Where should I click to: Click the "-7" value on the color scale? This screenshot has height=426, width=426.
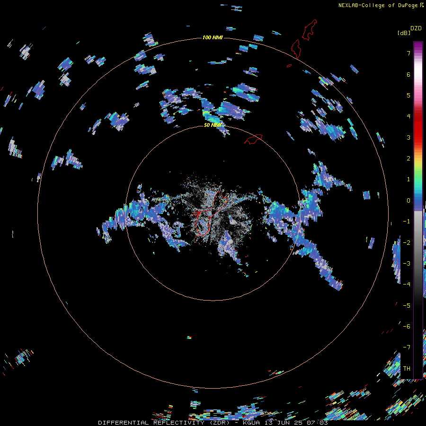[x=407, y=347]
